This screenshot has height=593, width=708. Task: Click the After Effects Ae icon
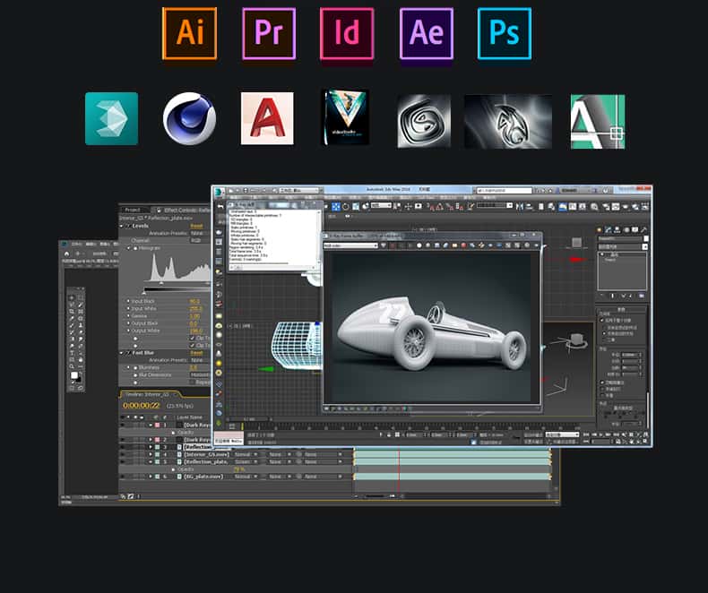click(426, 33)
